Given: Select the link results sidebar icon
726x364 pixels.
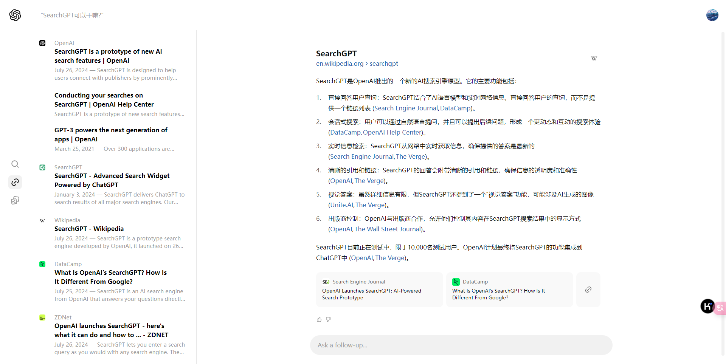Looking at the screenshot, I should tap(15, 182).
